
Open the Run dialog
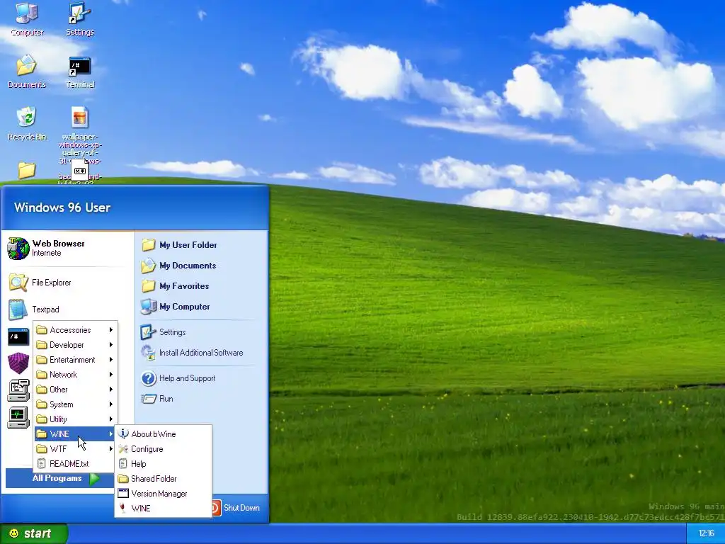(x=157, y=399)
